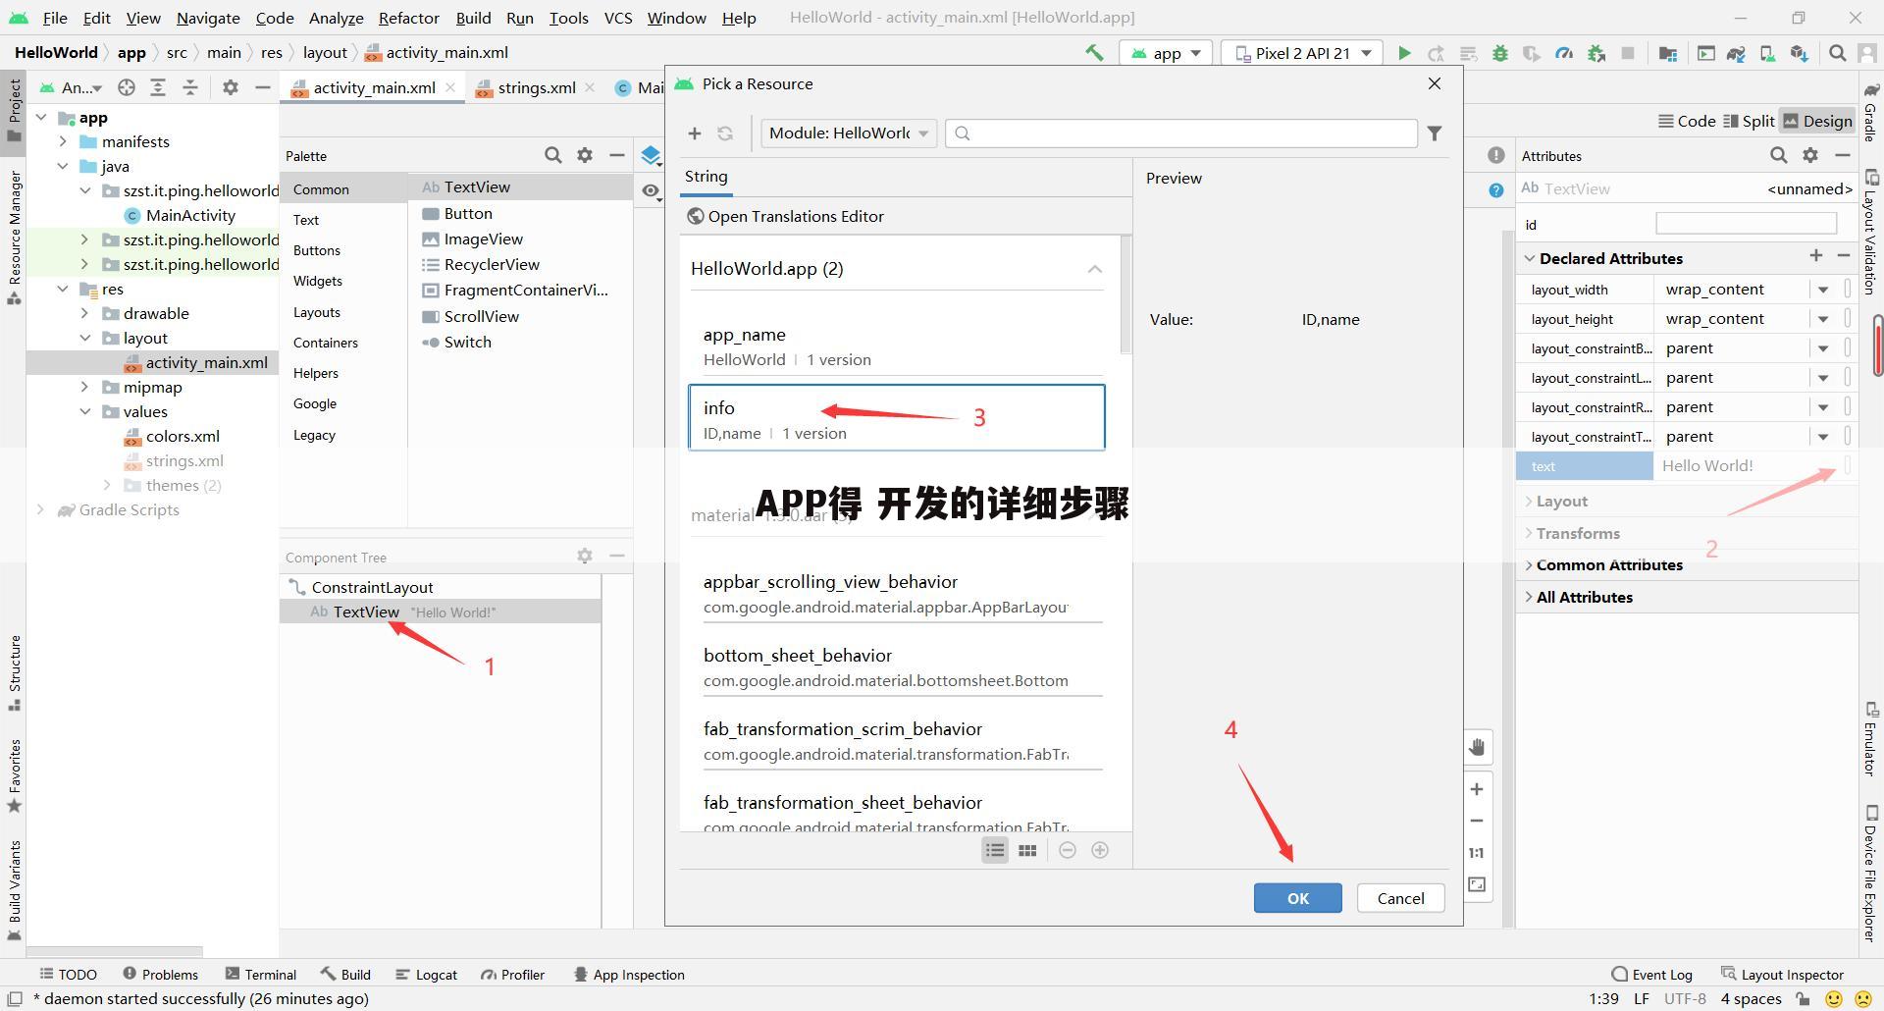Zoom in the design canvas
This screenshot has width=1884, height=1011.
pos(1477,789)
